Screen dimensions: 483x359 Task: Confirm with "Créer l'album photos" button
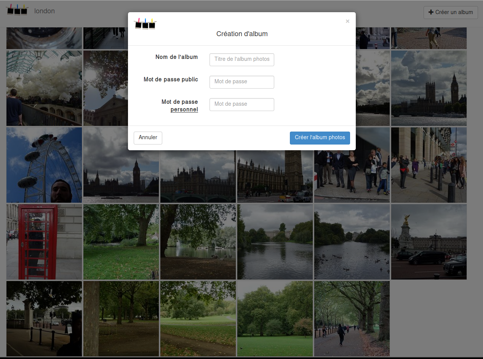pyautogui.click(x=320, y=138)
